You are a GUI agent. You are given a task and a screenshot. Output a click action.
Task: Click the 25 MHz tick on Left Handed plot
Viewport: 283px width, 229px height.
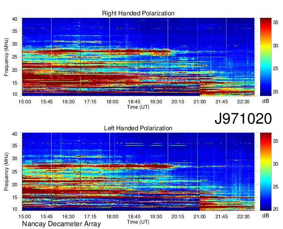click(x=15, y=172)
